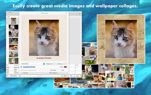Click the "My gorgeous little babe!" caption in preview
This screenshot has height=95, width=151.
coord(44,58)
